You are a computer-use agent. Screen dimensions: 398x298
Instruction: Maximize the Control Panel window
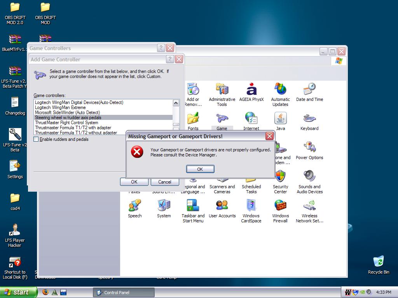[332, 52]
